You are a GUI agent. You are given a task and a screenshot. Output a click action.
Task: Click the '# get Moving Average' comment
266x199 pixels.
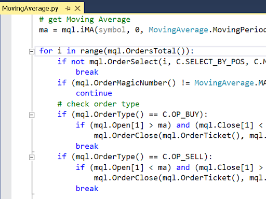pyautogui.click(x=85, y=20)
